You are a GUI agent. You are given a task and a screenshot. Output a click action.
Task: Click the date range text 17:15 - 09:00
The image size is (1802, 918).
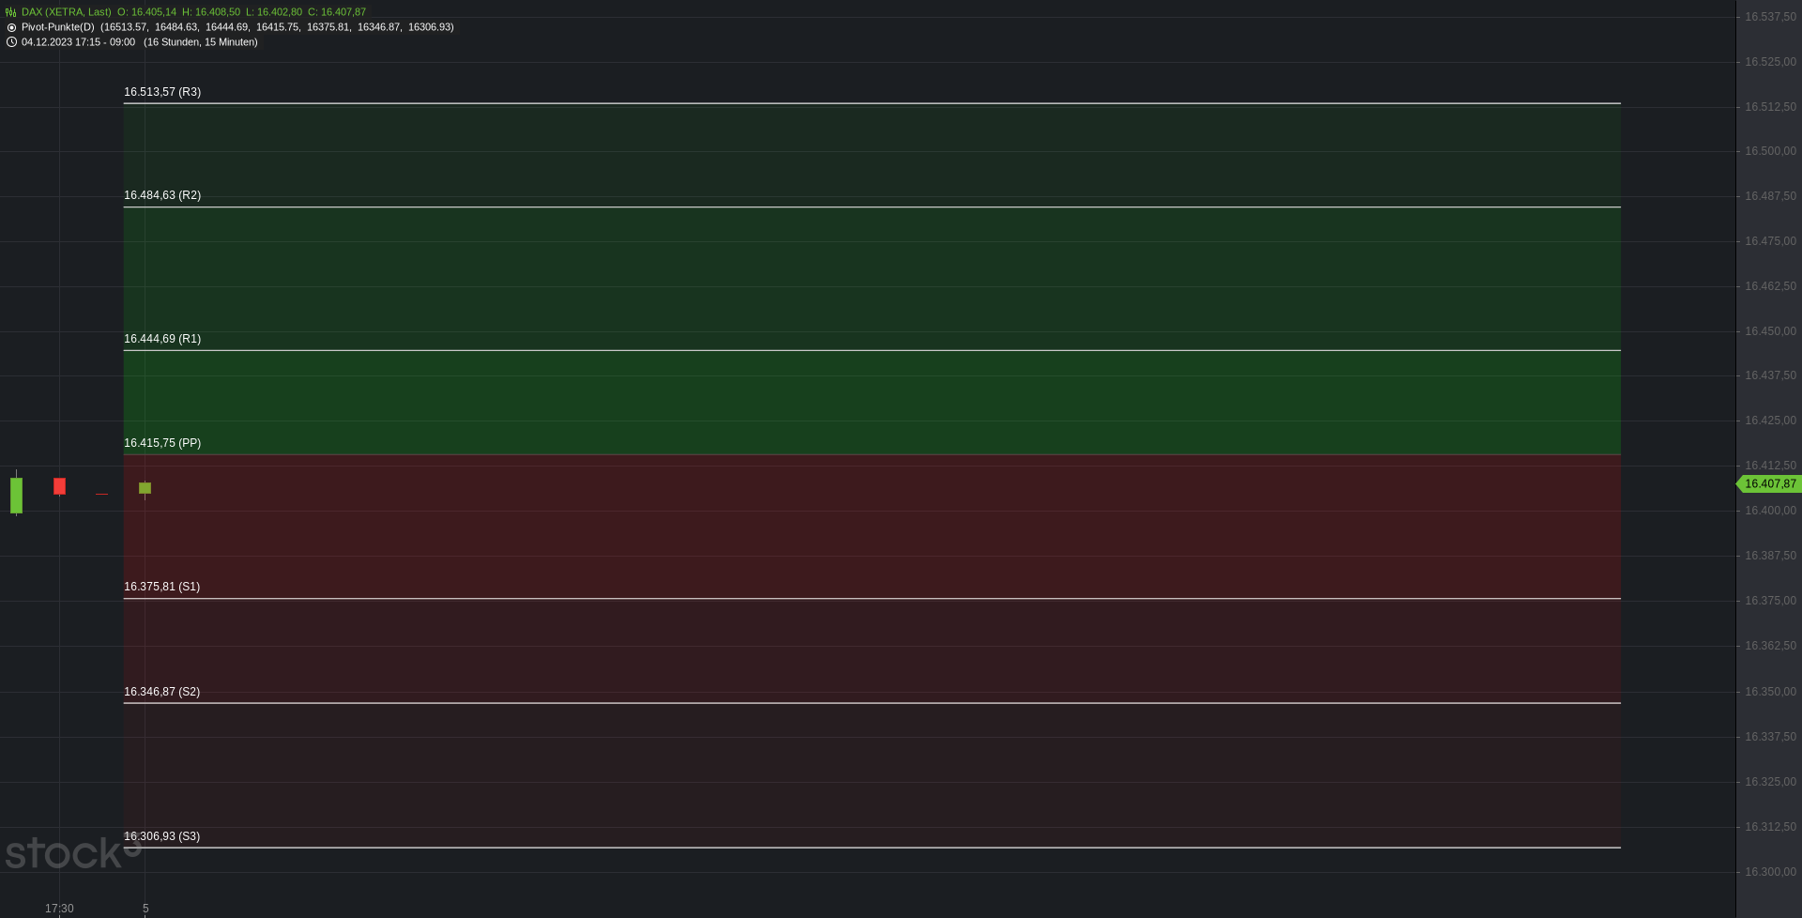pos(105,42)
